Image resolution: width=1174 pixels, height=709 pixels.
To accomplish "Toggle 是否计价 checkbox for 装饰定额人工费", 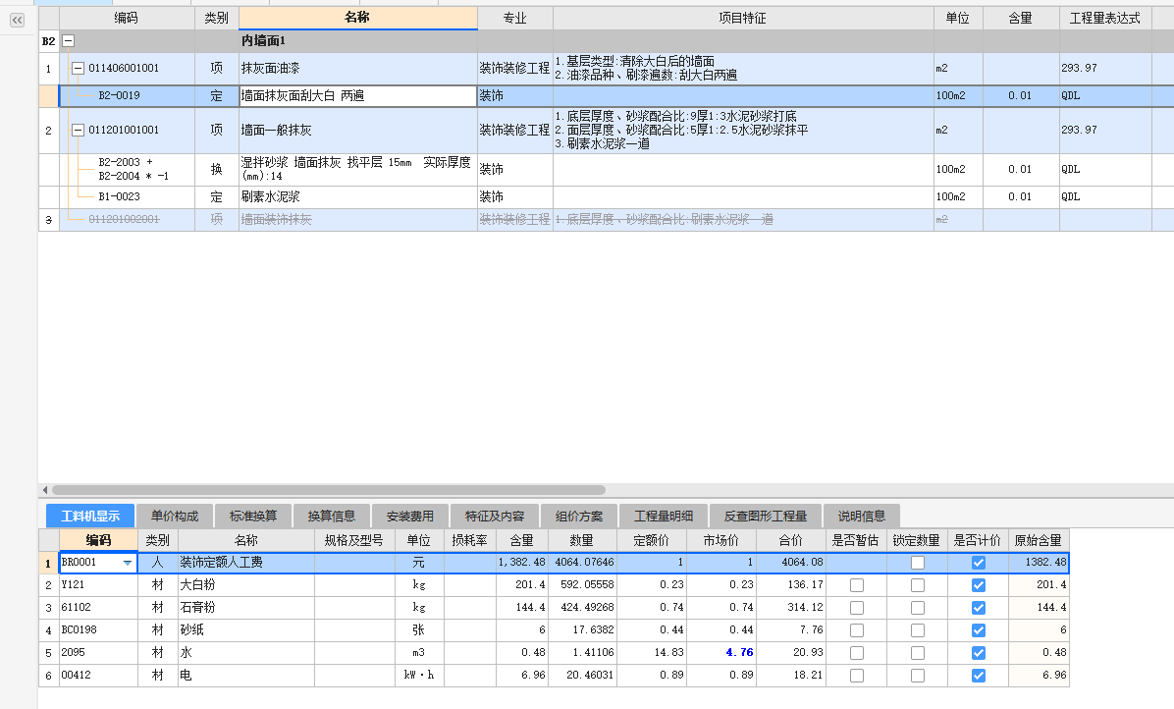I will (978, 563).
